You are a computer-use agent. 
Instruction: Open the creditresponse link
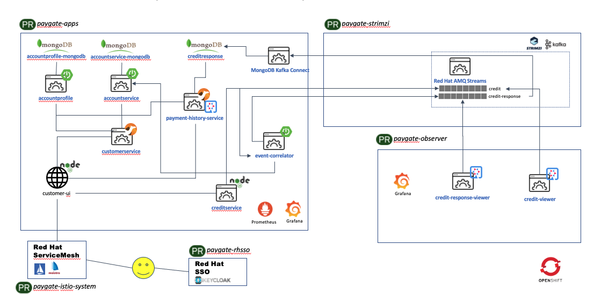(205, 56)
